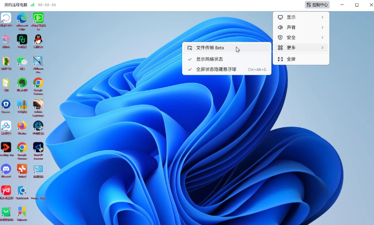
Task: Open the red Youdao yd icon
Action: pos(6,190)
